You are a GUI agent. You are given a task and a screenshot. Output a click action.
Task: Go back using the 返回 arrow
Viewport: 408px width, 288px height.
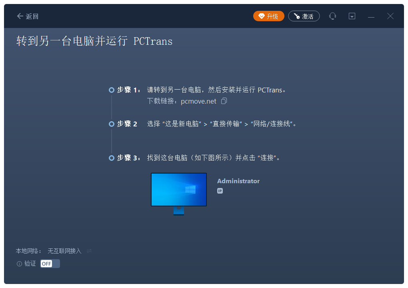click(x=28, y=16)
